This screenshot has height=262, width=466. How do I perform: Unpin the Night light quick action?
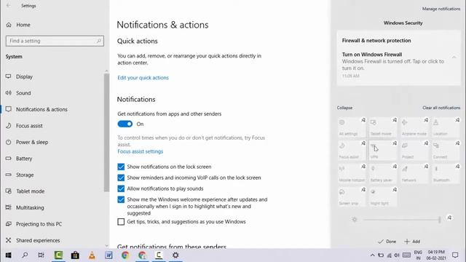click(395, 189)
